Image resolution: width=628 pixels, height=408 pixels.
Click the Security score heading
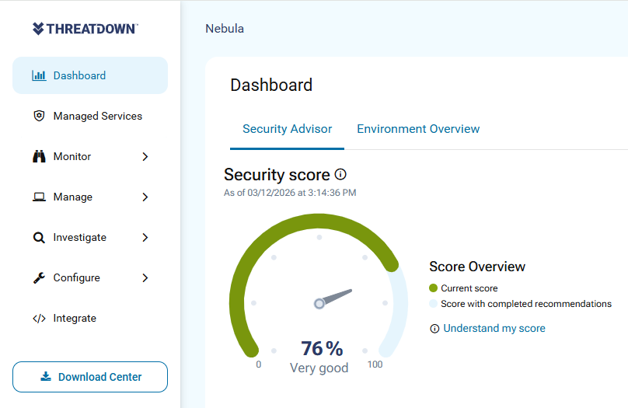pos(277,175)
